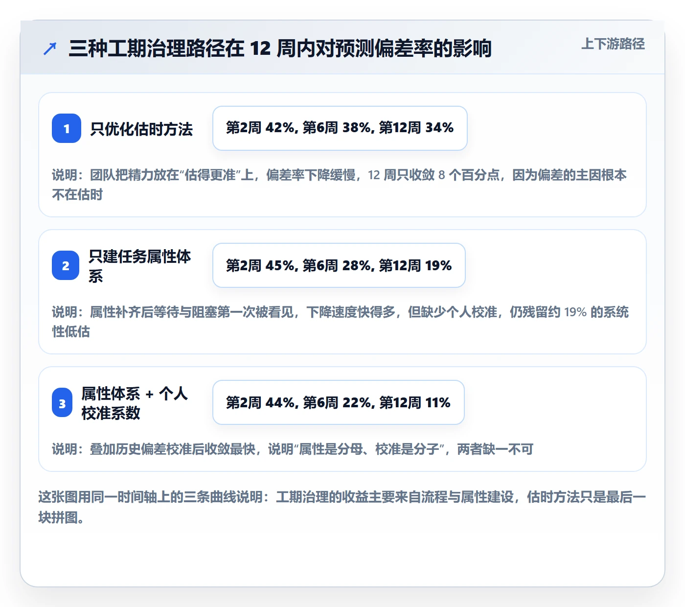The width and height of the screenshot is (685, 607).
Task: Click the 上下游路径 label in the header
Action: 613,44
